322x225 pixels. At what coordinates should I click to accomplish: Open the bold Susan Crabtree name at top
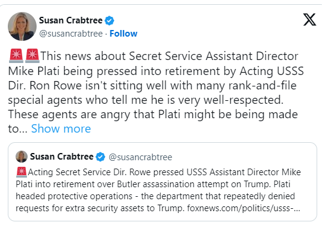click(x=71, y=20)
